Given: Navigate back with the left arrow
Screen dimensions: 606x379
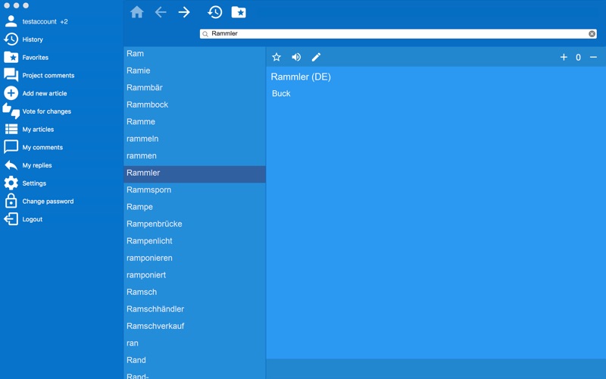Looking at the screenshot, I should click(161, 12).
